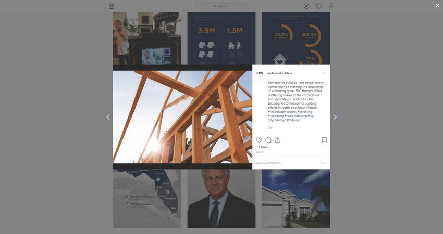Close the post overlay
This screenshot has width=443, height=234.
(x=437, y=6)
